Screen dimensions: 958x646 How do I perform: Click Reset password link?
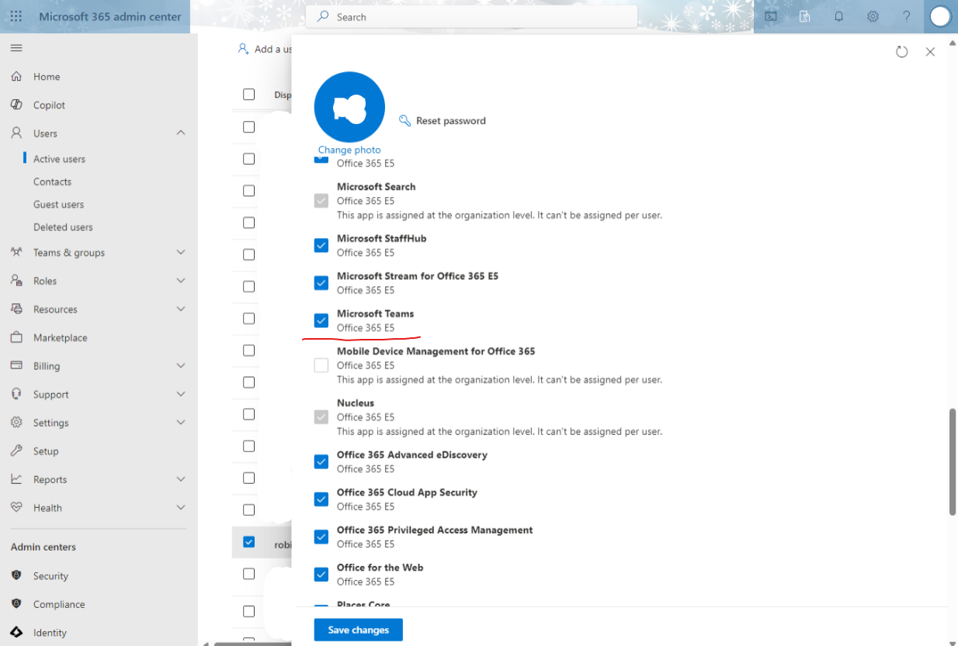pyautogui.click(x=442, y=121)
